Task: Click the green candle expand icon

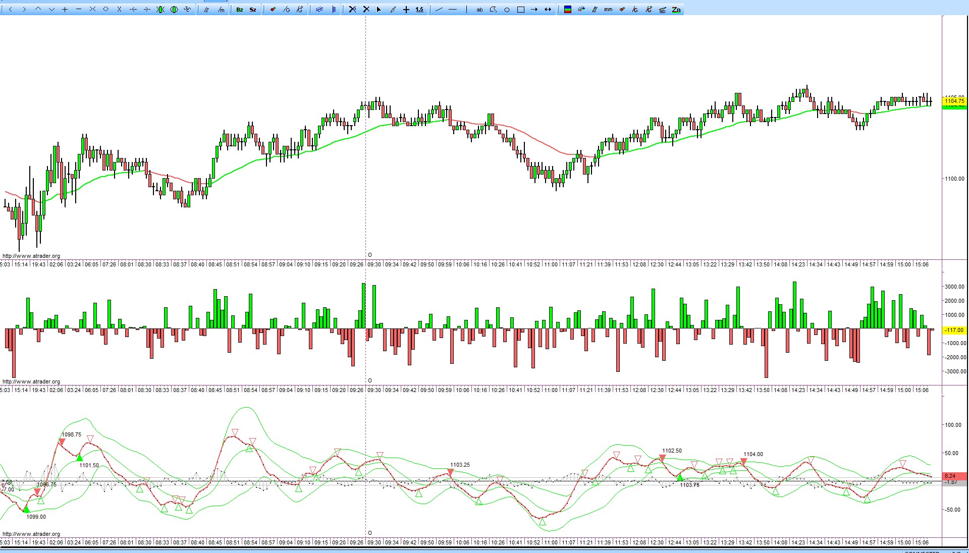Action: (x=174, y=9)
